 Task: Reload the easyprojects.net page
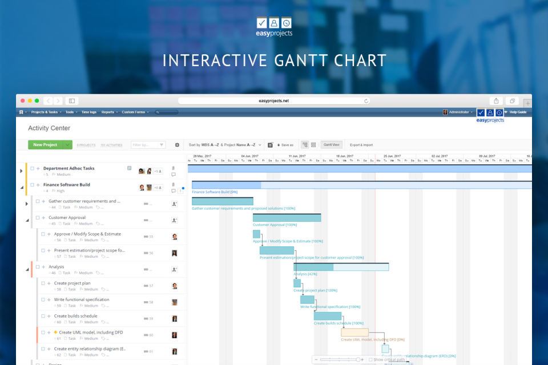[366, 101]
